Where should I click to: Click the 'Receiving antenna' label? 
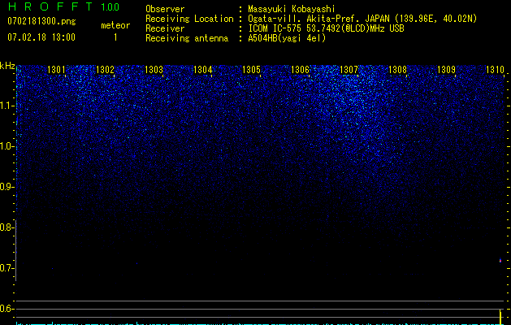point(187,38)
